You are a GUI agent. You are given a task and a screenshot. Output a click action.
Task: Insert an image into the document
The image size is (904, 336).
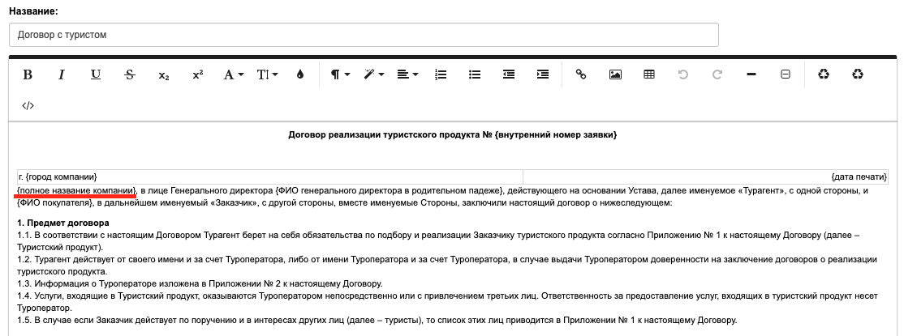tap(615, 74)
